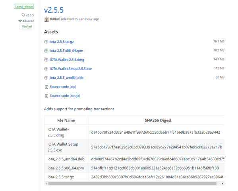Click the tag icon next to v2.5.5
The image size is (238, 191).
coord(23,15)
